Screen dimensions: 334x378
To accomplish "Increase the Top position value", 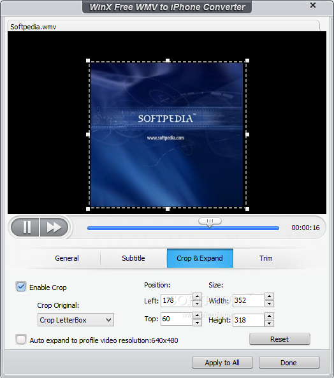I will click(198, 316).
